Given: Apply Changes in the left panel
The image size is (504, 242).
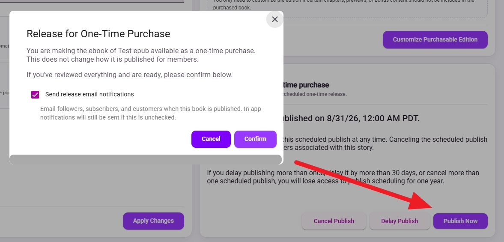Looking at the screenshot, I should coord(153,221).
